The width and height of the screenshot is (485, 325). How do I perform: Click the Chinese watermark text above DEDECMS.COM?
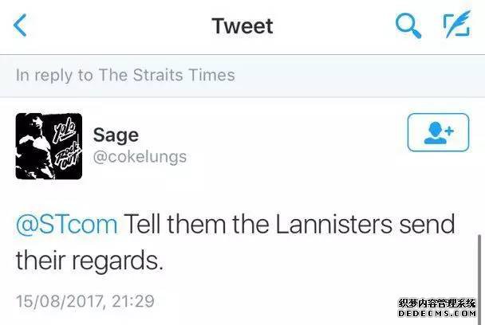point(437,303)
